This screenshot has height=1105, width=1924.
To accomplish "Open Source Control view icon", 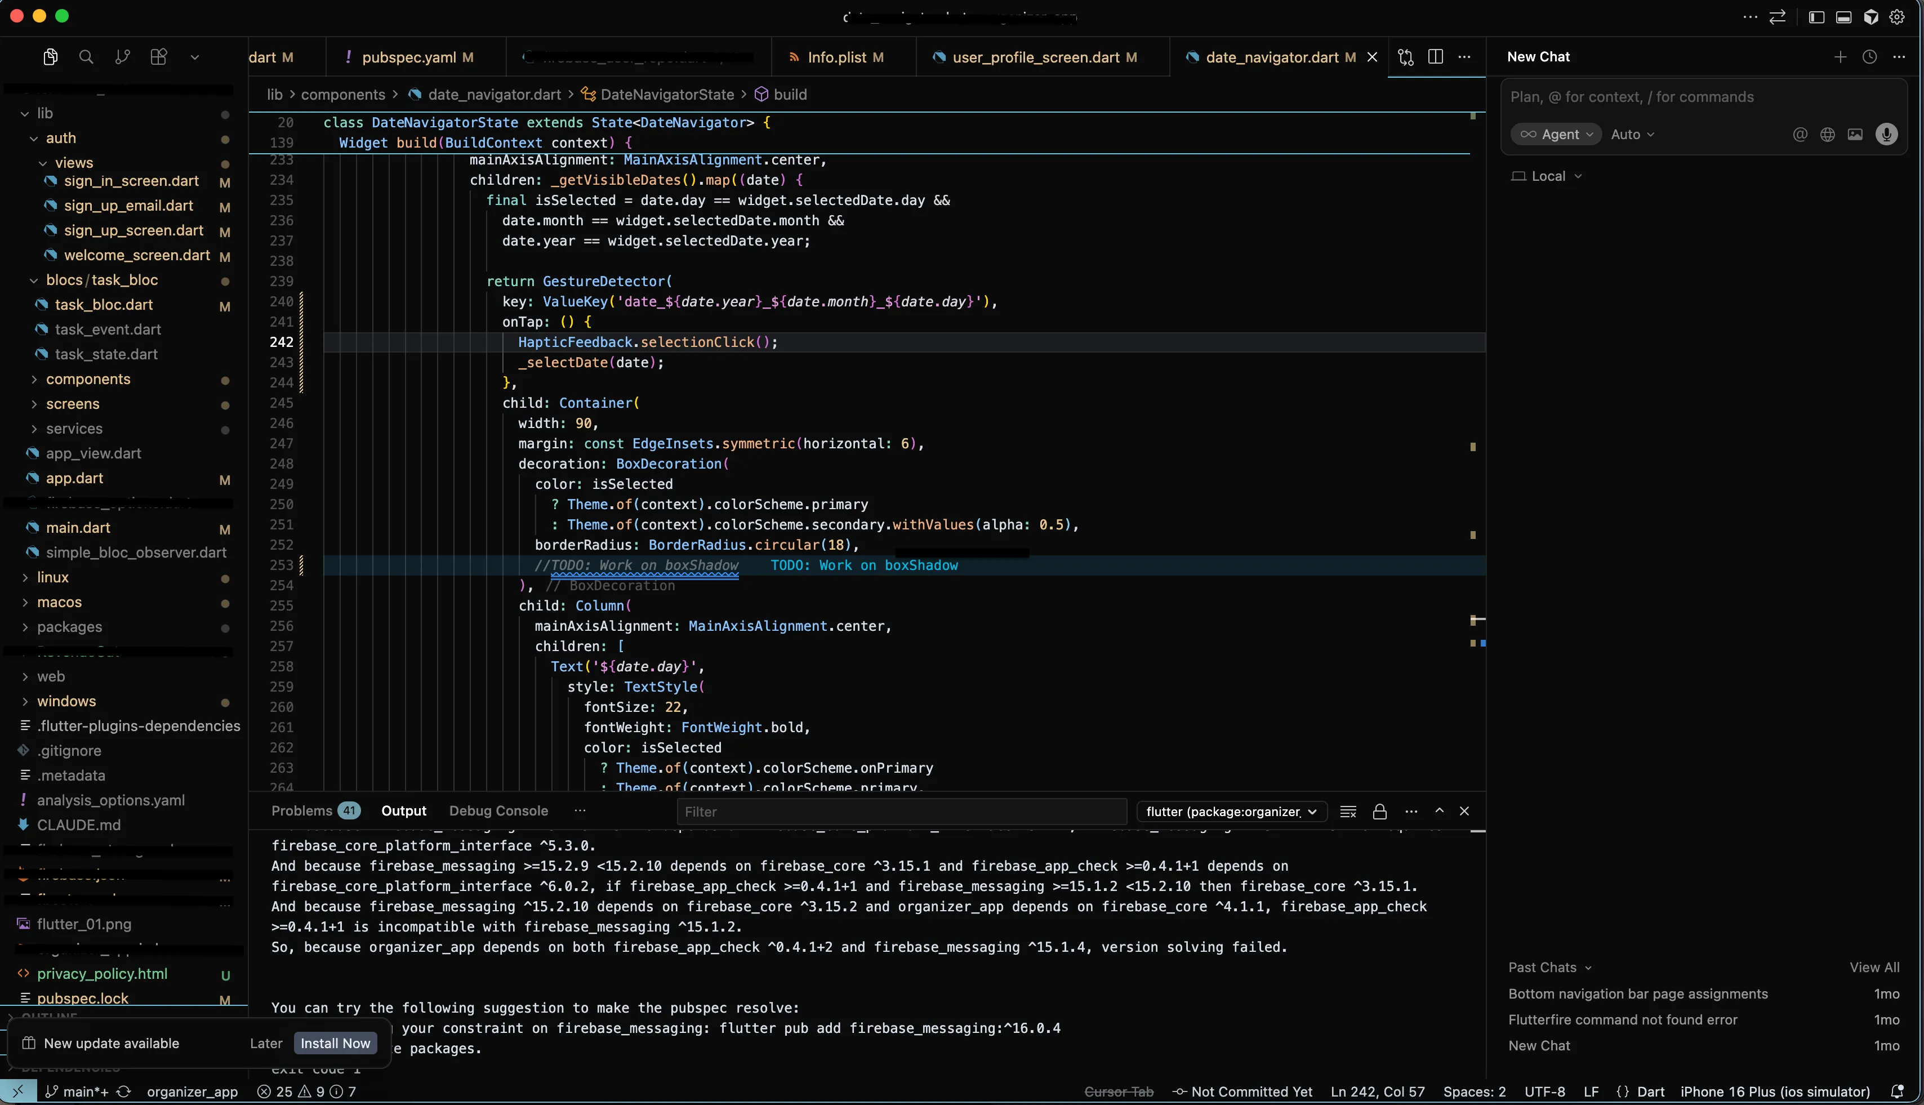I will point(122,57).
